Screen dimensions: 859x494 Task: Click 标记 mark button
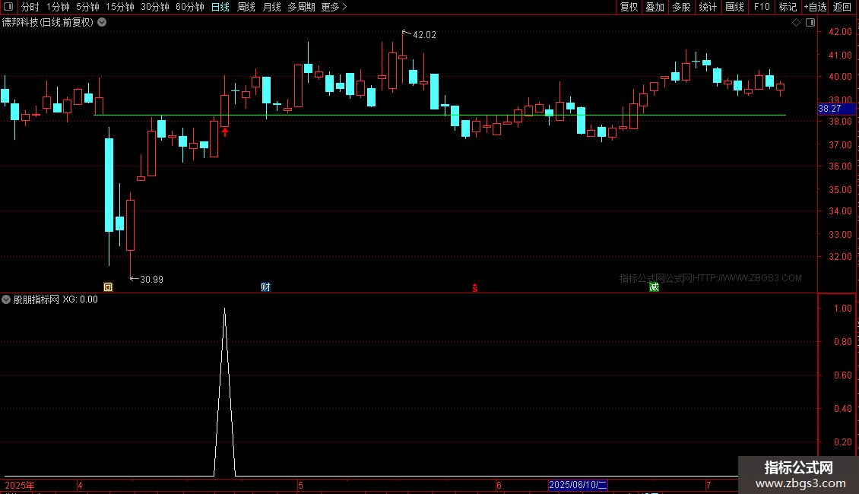click(788, 7)
